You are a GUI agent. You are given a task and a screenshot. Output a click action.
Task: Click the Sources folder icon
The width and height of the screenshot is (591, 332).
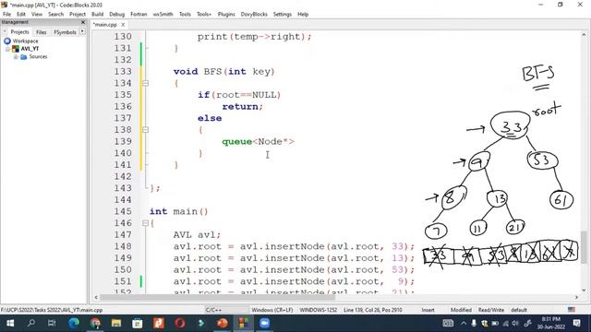pyautogui.click(x=24, y=57)
